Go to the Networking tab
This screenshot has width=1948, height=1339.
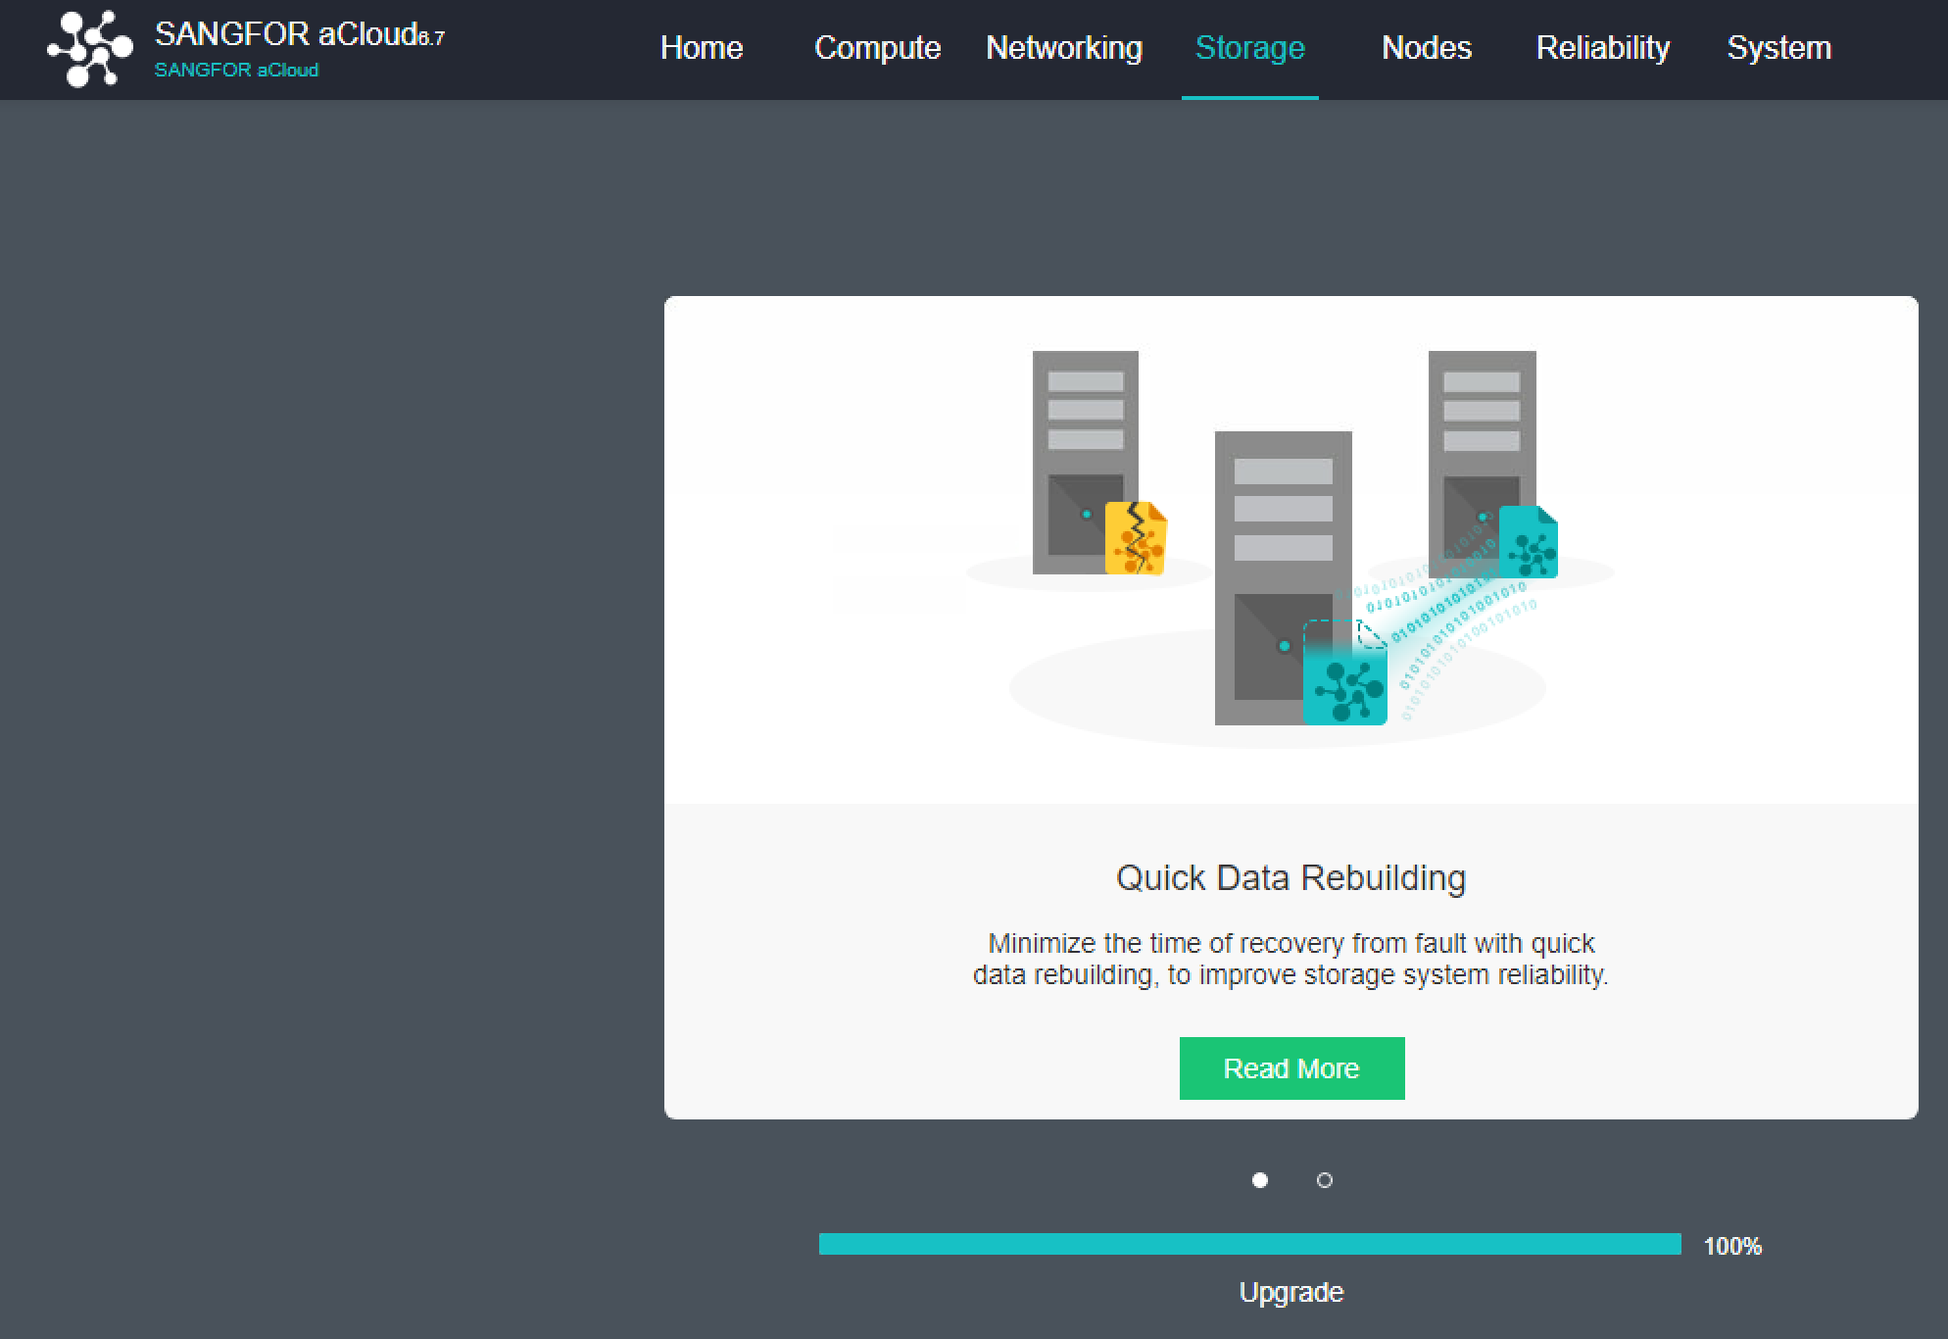click(1064, 48)
